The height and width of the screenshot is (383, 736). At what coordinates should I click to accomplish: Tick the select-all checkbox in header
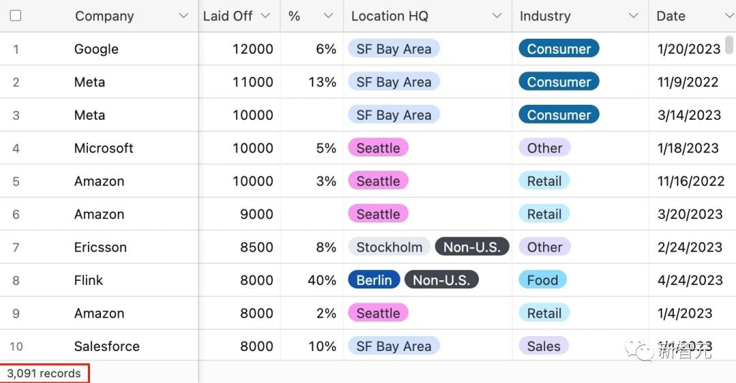[16, 16]
